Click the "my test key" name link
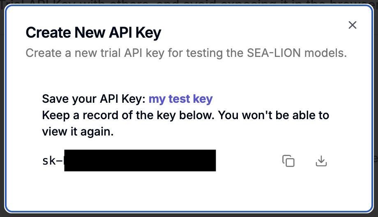This screenshot has width=378, height=217. (x=180, y=99)
